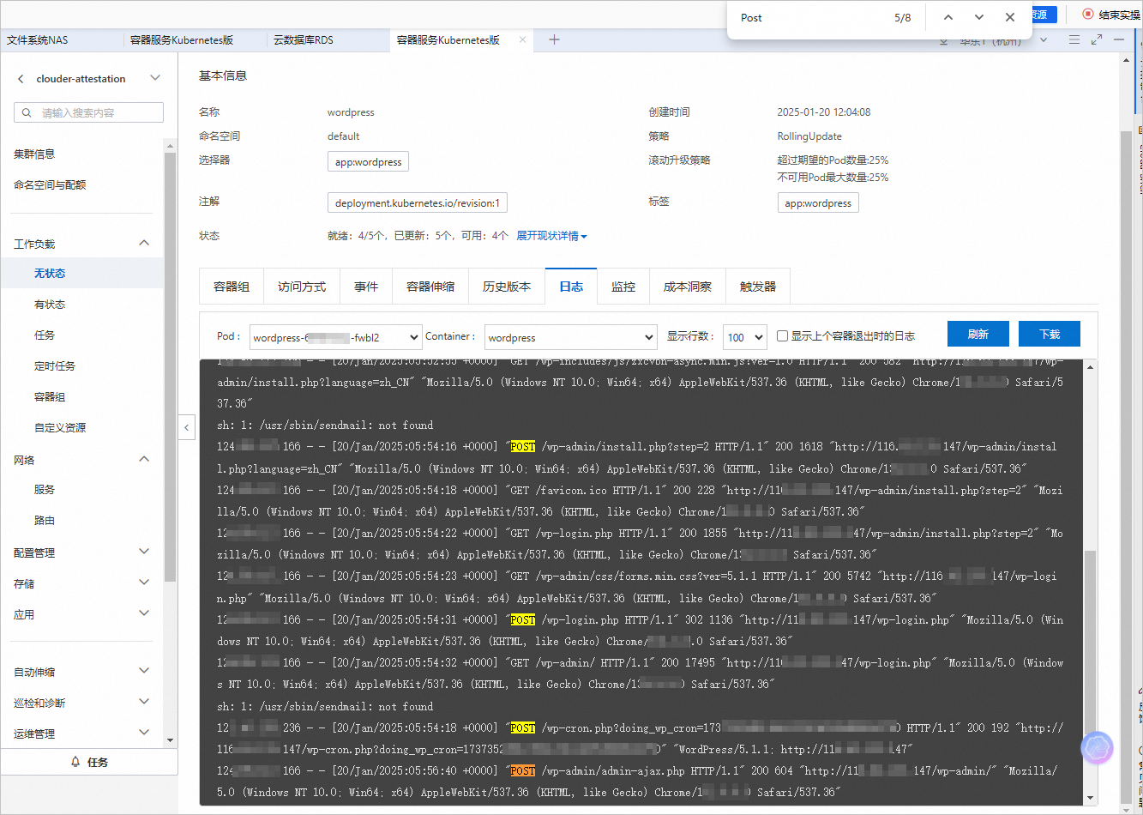The image size is (1143, 815).
Task: Click the 刷新 button
Action: [978, 334]
